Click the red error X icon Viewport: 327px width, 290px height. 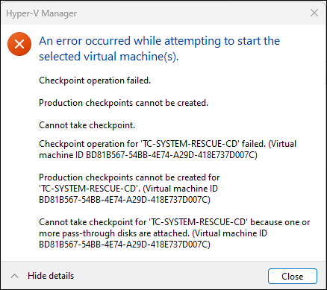[x=19, y=44]
